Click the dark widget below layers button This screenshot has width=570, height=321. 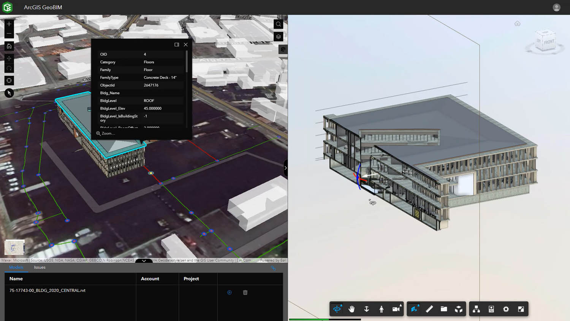(x=283, y=49)
